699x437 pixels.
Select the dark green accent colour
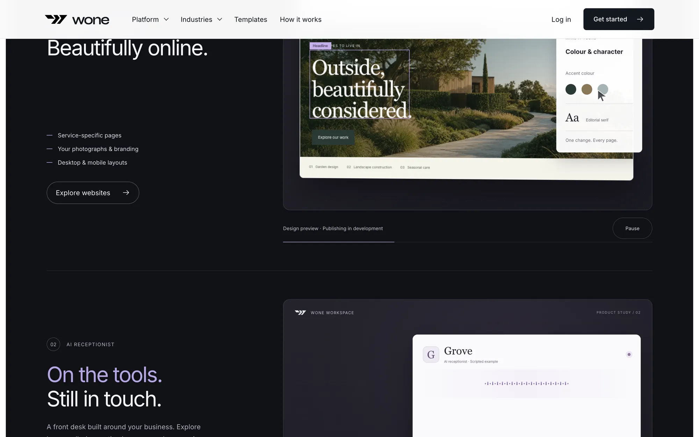point(571,89)
